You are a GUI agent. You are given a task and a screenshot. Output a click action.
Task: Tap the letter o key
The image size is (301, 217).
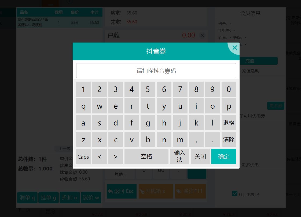point(212,106)
